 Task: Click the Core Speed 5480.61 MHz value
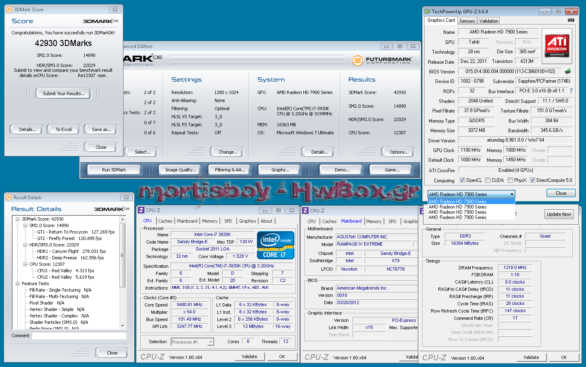pos(190,305)
